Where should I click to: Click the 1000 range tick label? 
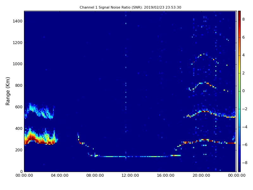tap(18, 64)
